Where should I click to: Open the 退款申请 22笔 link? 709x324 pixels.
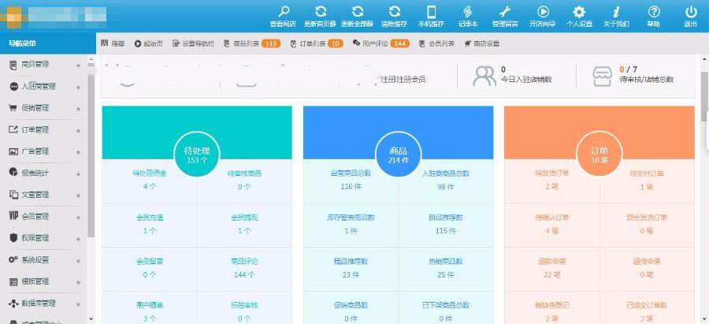point(551,262)
